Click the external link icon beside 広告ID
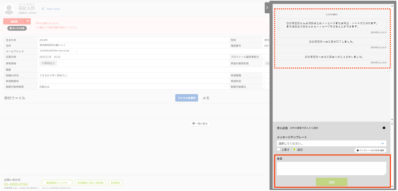Image resolution: width=398 pixels, height=191 pixels. click(43, 9)
